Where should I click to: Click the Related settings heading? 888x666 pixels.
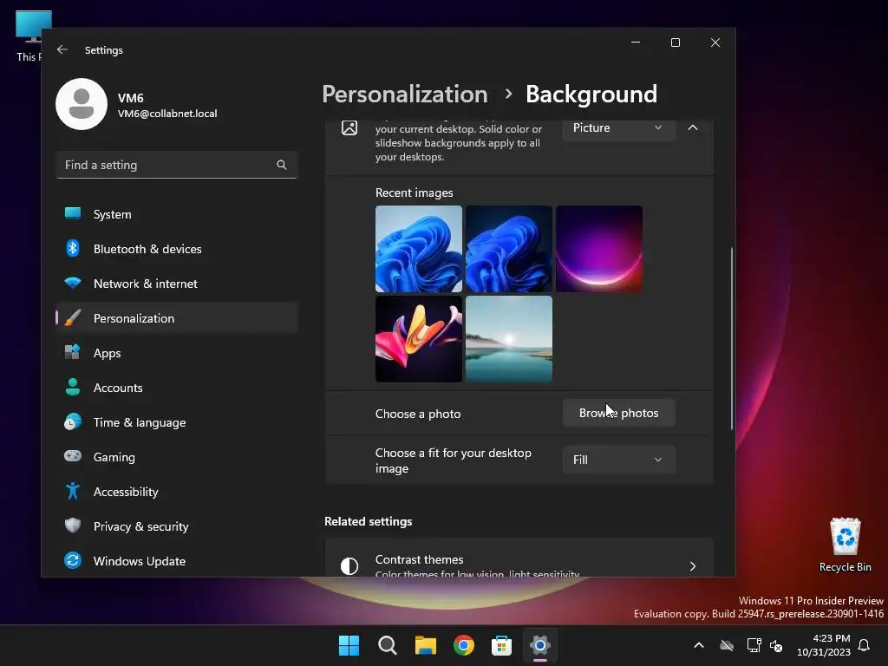[368, 521]
